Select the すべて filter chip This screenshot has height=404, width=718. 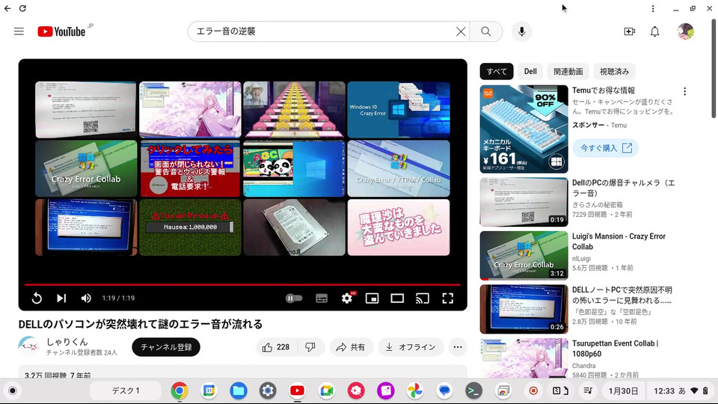coord(497,72)
